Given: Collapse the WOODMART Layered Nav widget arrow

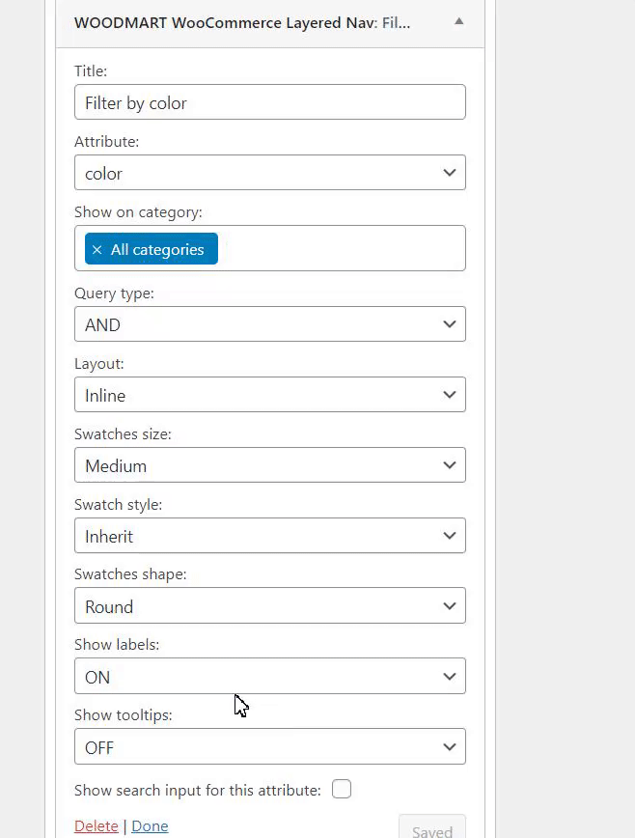Looking at the screenshot, I should click(458, 21).
